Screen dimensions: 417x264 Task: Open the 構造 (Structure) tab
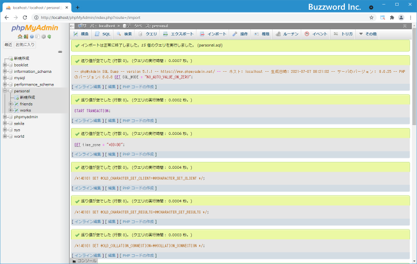[x=81, y=34]
